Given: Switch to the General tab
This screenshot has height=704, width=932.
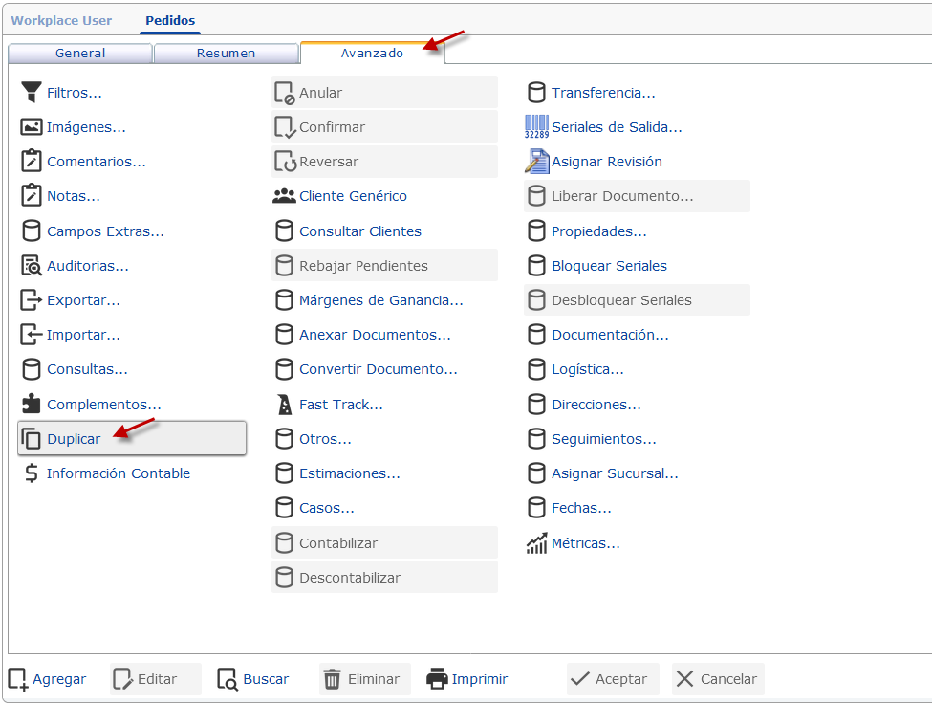Looking at the screenshot, I should click(80, 53).
